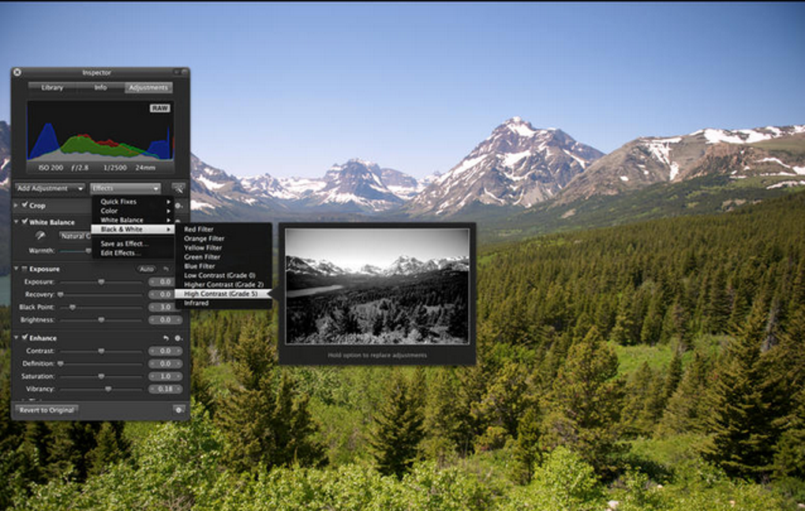Apply High Contrast (Grade 5) effect
Viewport: 805px width, 511px height.
(x=223, y=294)
